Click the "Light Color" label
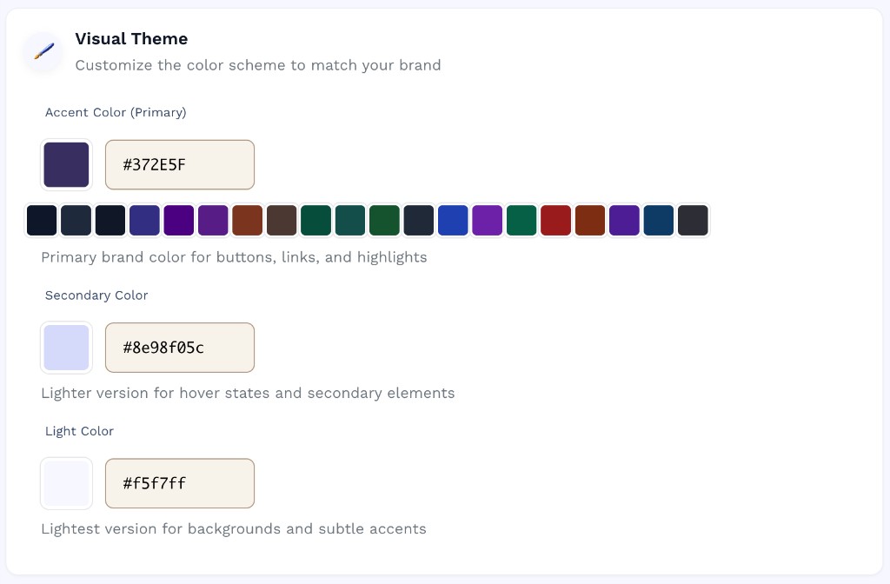 (79, 431)
